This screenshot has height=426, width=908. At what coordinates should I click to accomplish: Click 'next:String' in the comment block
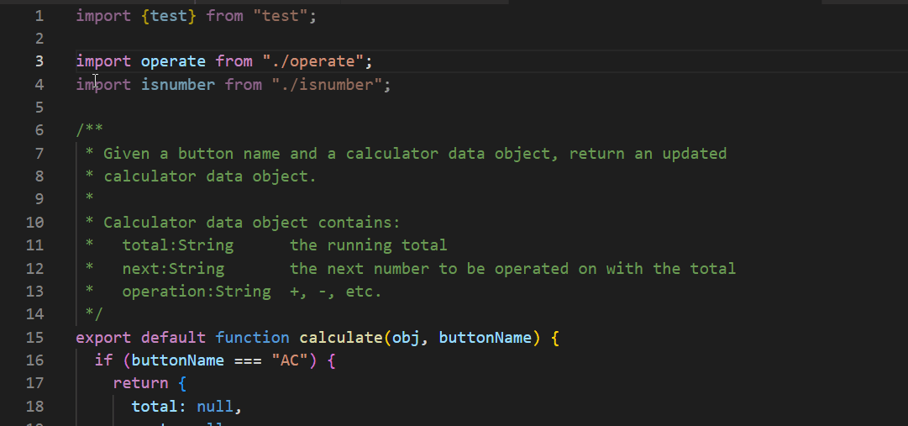(x=173, y=268)
